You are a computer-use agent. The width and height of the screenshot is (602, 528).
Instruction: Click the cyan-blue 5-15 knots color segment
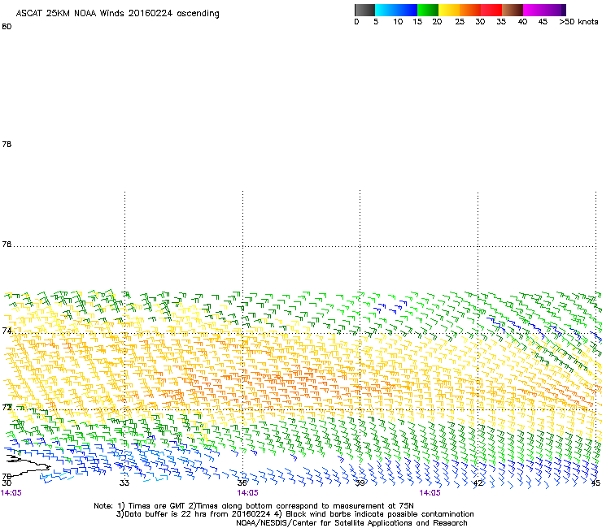coord(396,10)
